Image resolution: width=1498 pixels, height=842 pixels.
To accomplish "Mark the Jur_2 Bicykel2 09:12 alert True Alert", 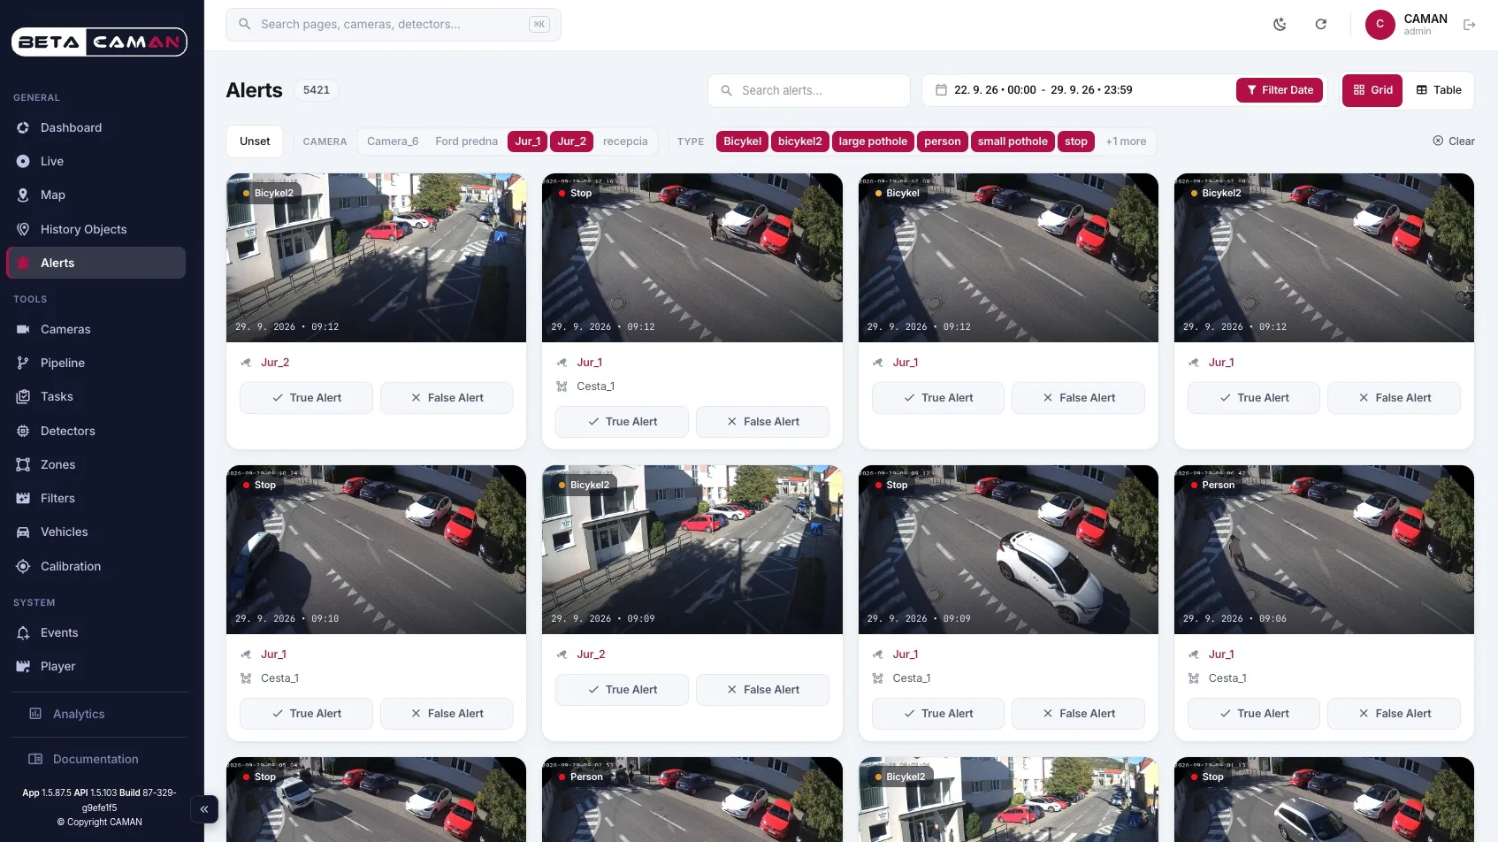I will (306, 398).
